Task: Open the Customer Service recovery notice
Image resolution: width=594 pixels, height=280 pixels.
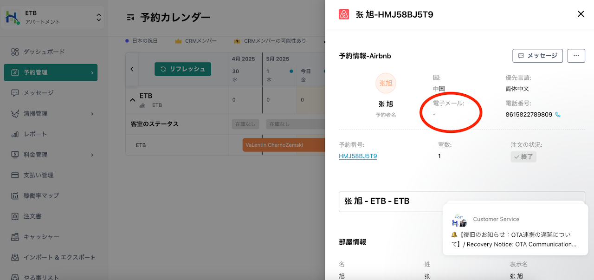Action: (x=515, y=239)
